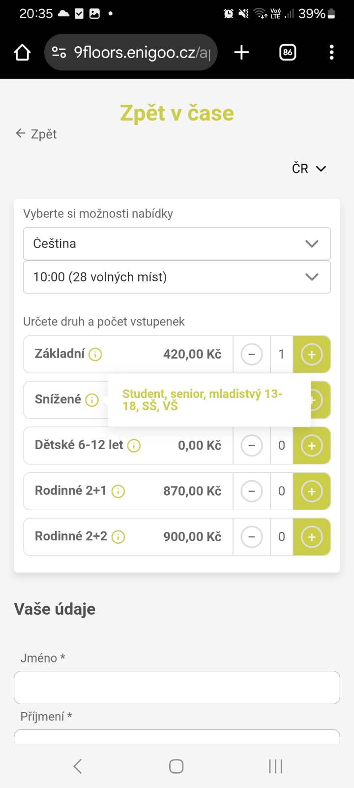Decrease Rodinné 2+2 ticket count
This screenshot has width=354, height=788.
coord(252,537)
